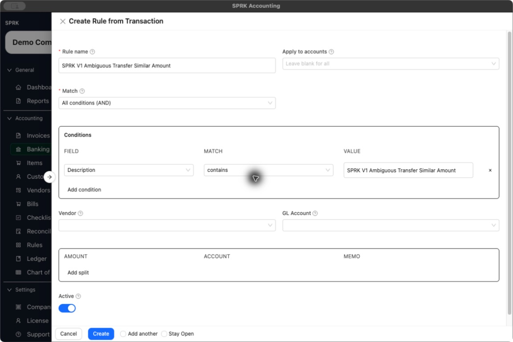Screen dimensions: 513x342
Task: Open the Description field dropdown
Action: [x=129, y=170]
